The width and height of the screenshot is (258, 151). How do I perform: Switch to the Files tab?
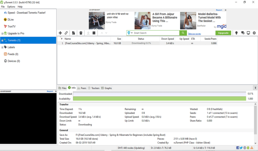click(62, 88)
